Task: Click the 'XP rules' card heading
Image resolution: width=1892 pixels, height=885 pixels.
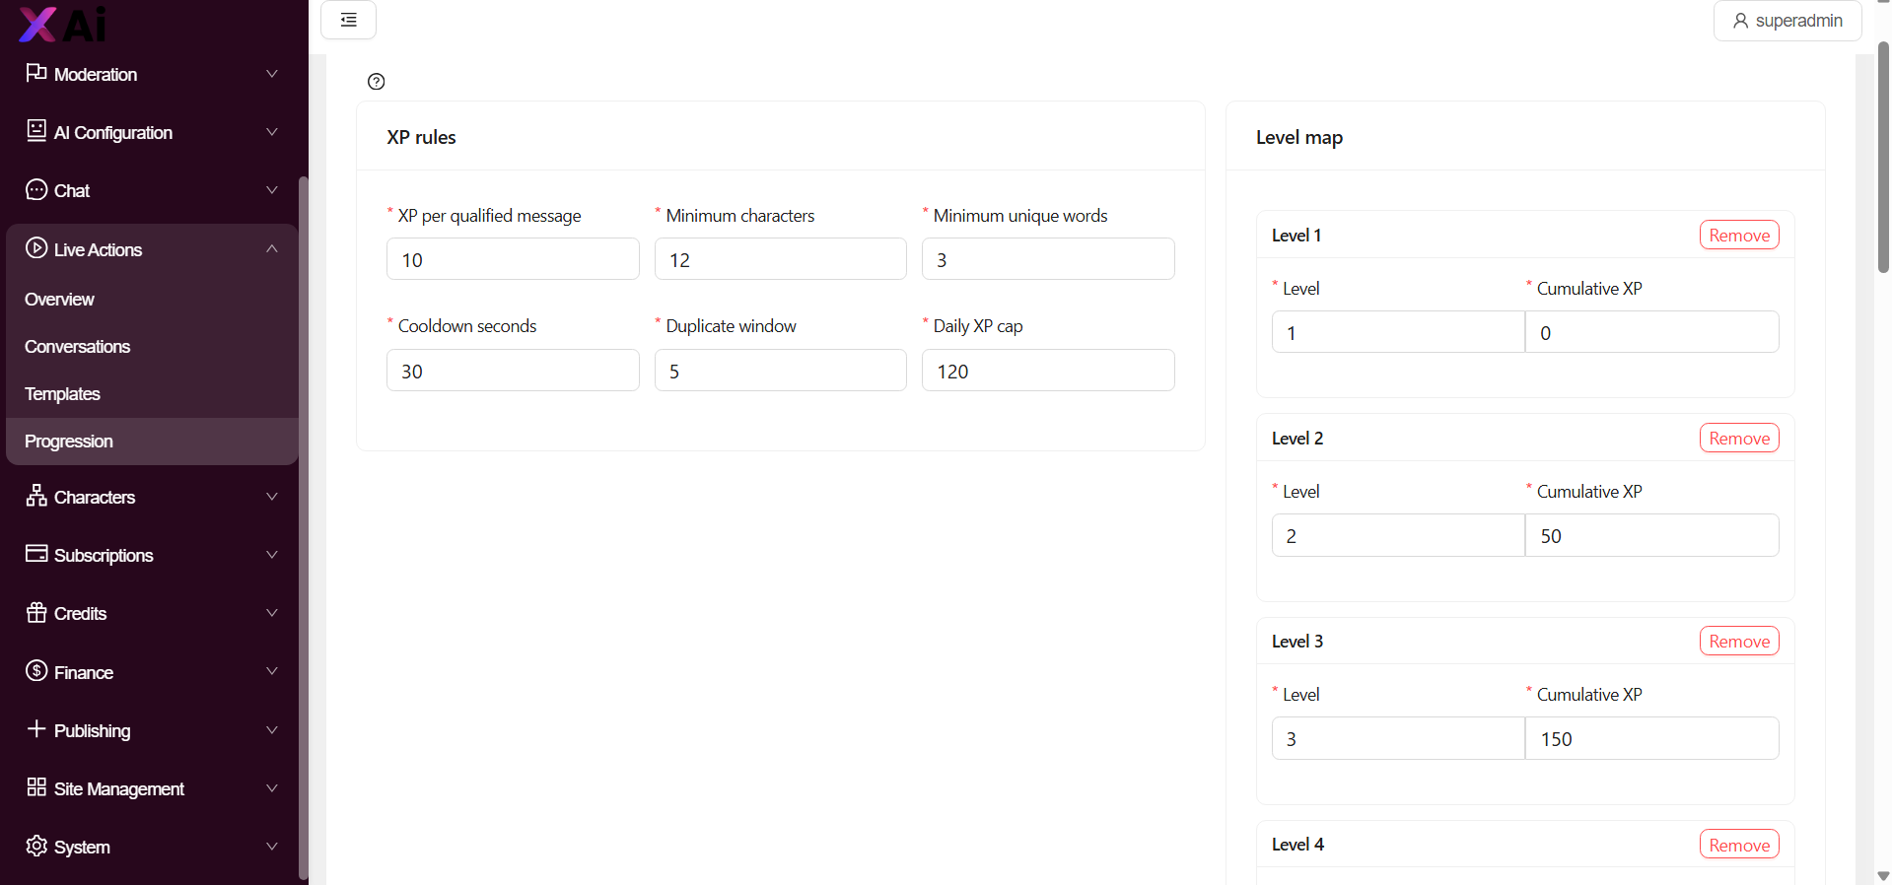Action: point(421,137)
